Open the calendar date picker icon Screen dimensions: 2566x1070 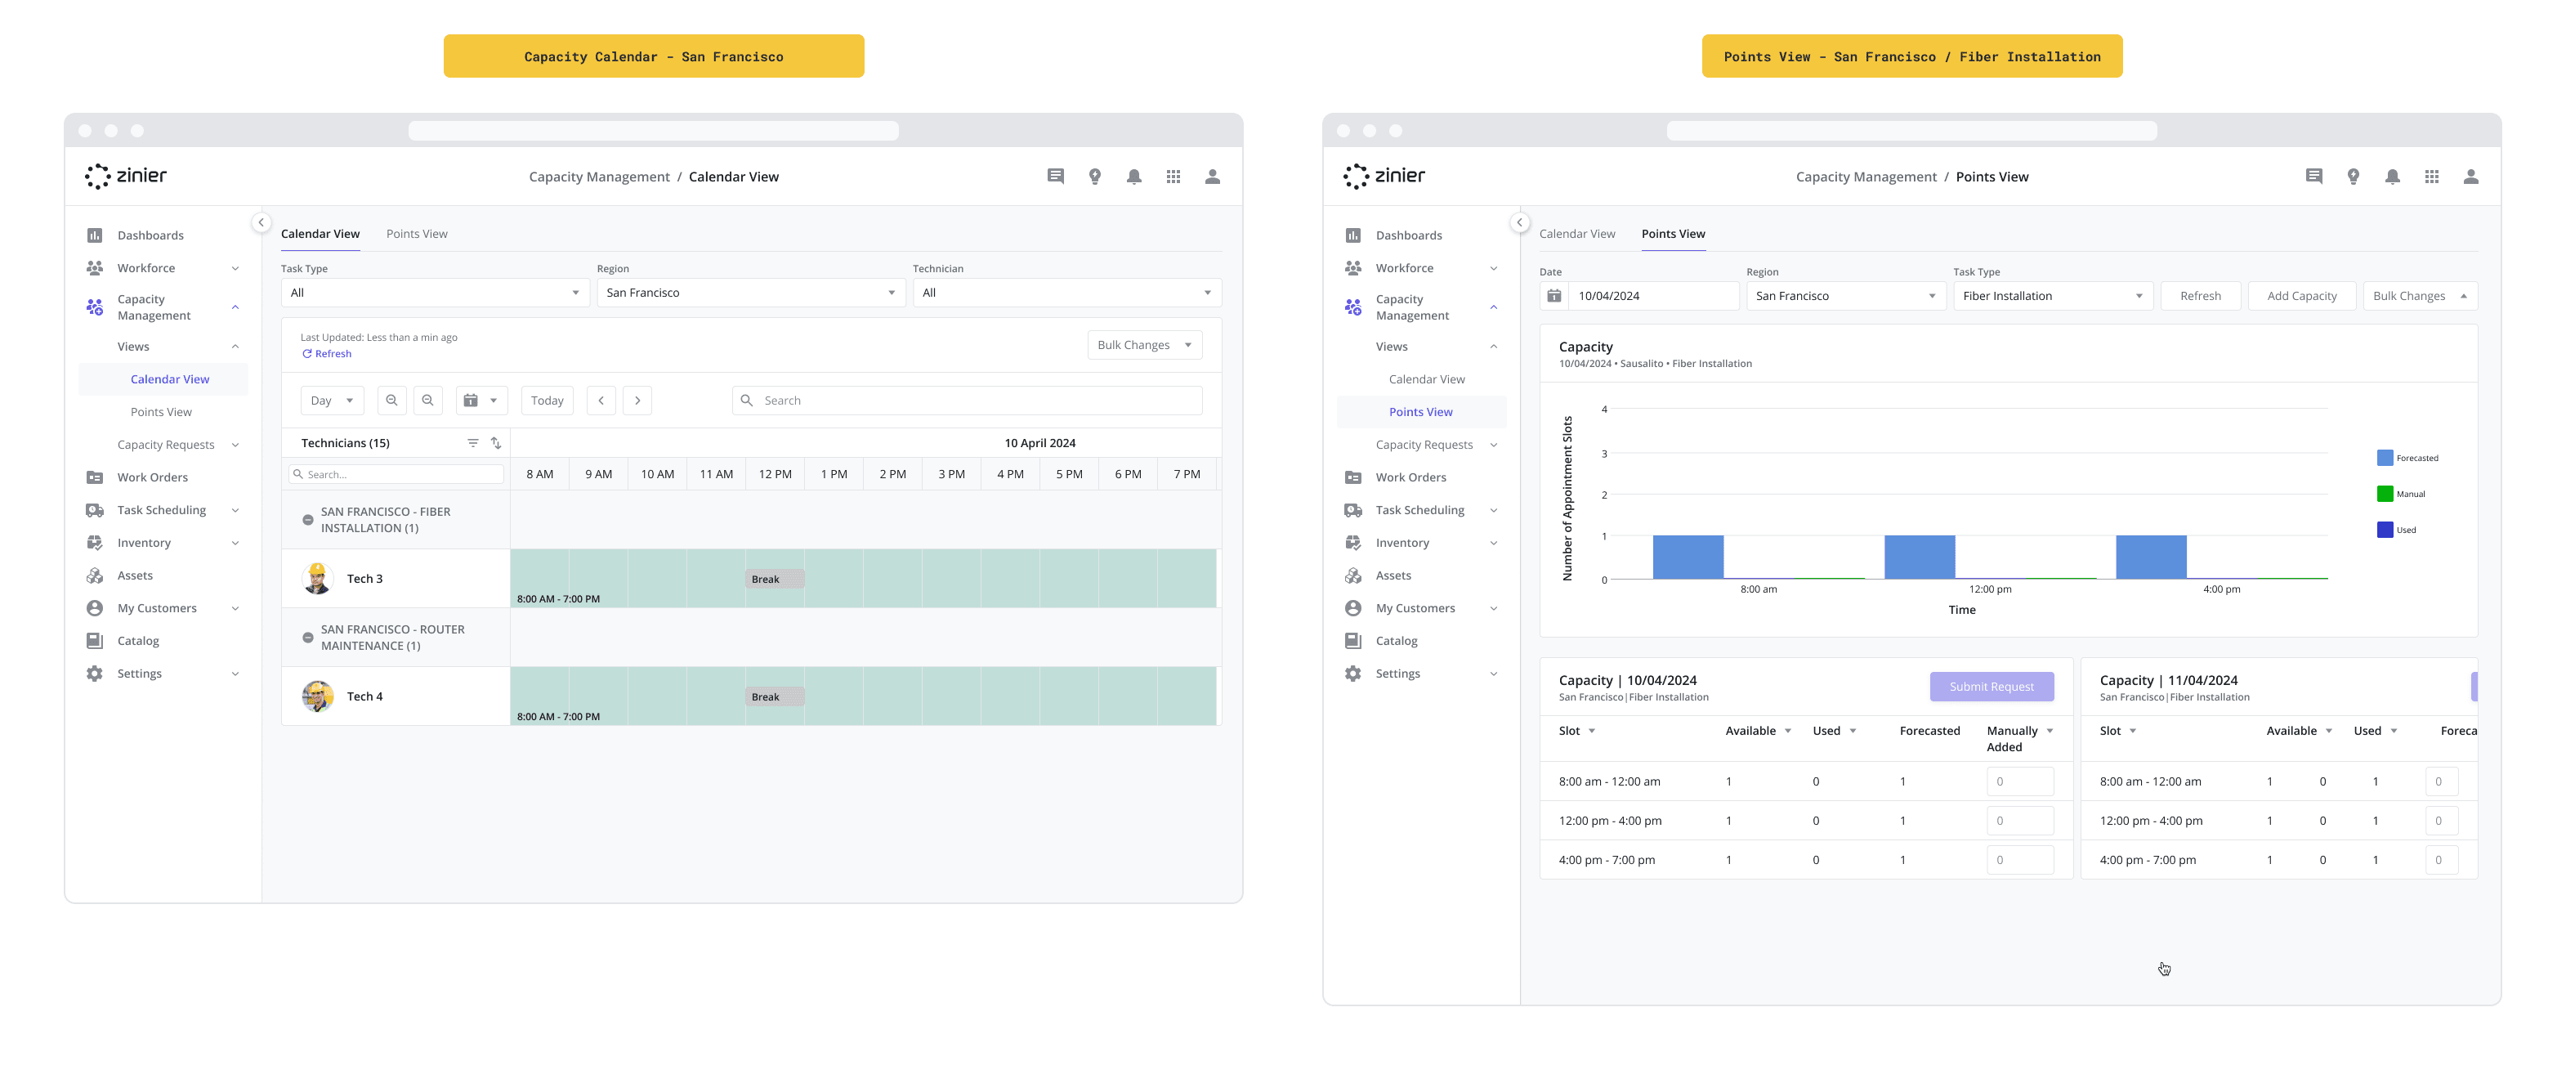pos(481,401)
